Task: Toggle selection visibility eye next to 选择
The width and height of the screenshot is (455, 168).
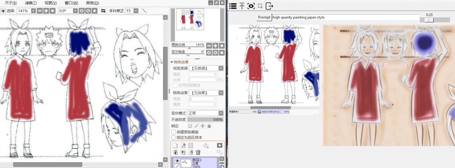Action: 3,11
